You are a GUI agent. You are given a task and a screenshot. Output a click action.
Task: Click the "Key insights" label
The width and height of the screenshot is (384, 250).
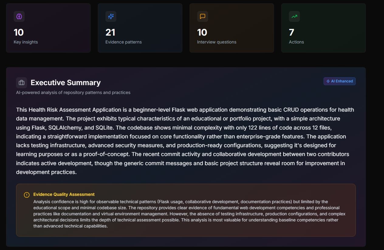click(26, 42)
